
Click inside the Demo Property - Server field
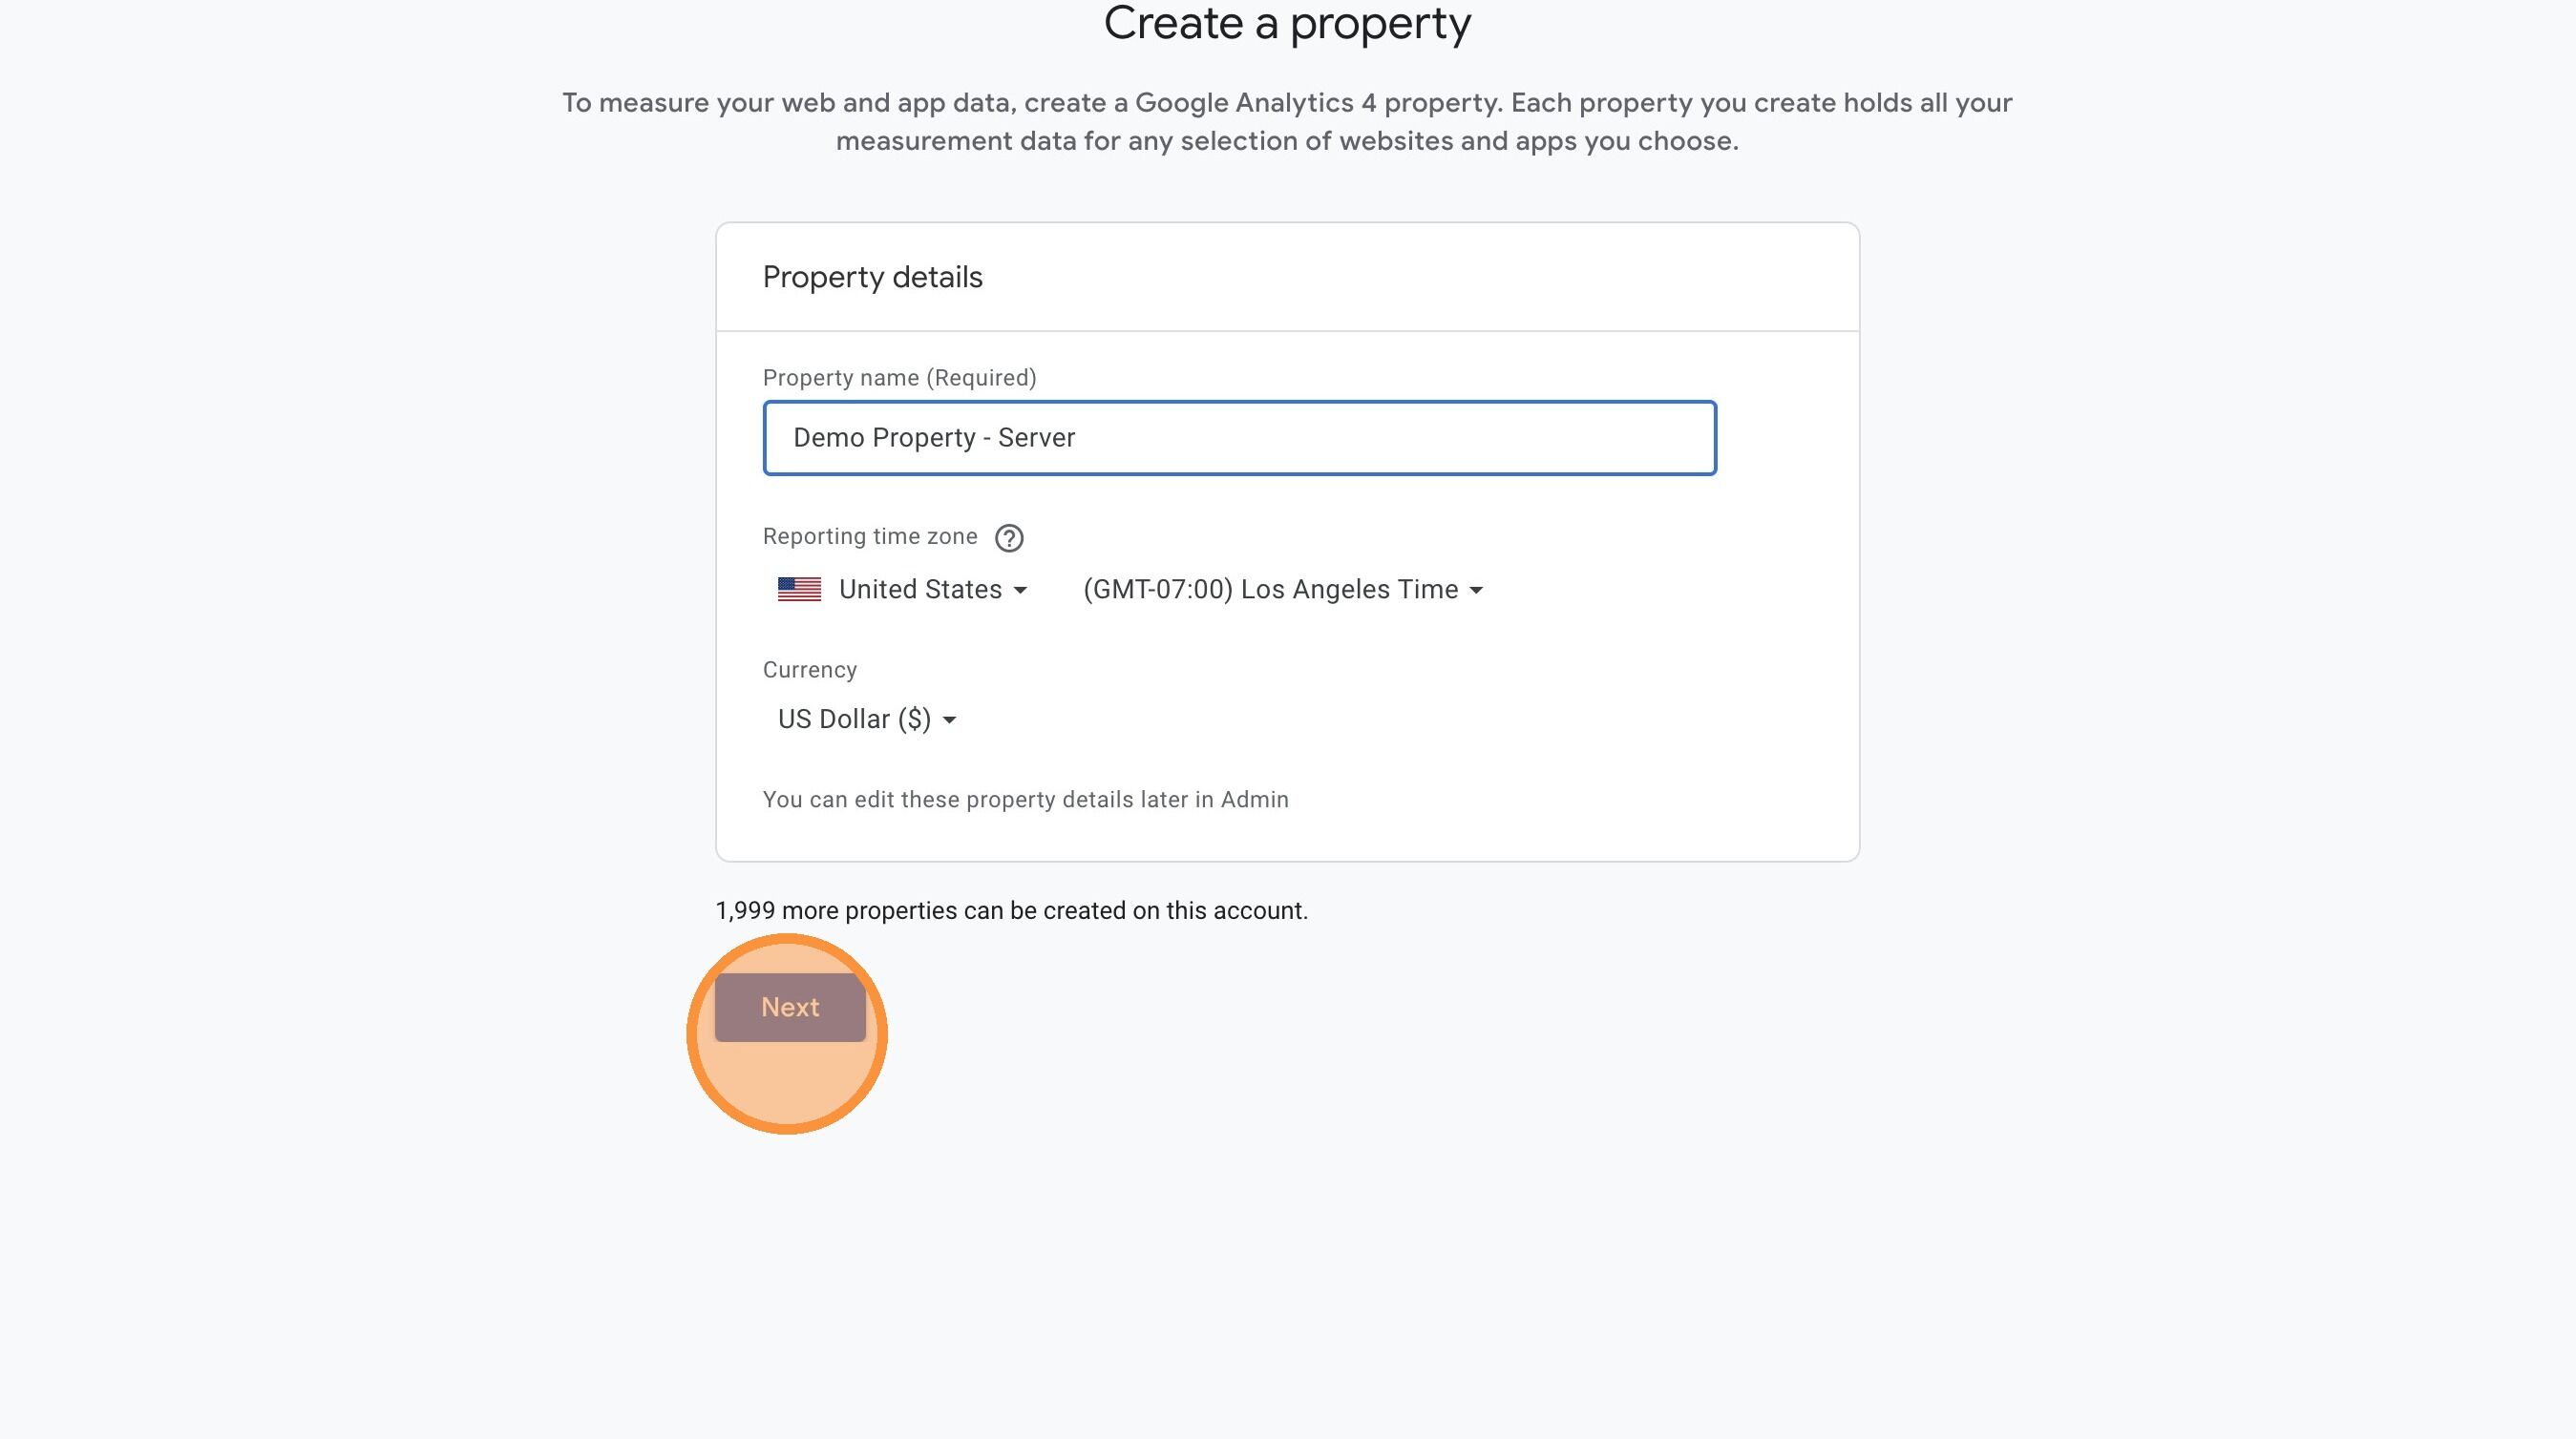[1238, 438]
